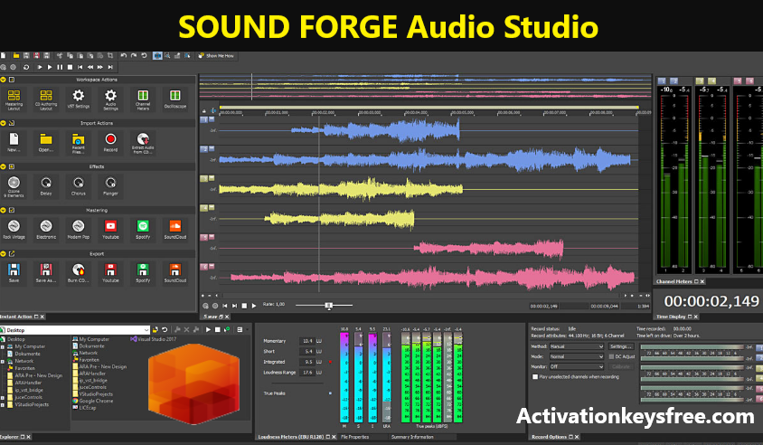Click the Save As export icon
The height and width of the screenshot is (445, 763).
coord(46,272)
